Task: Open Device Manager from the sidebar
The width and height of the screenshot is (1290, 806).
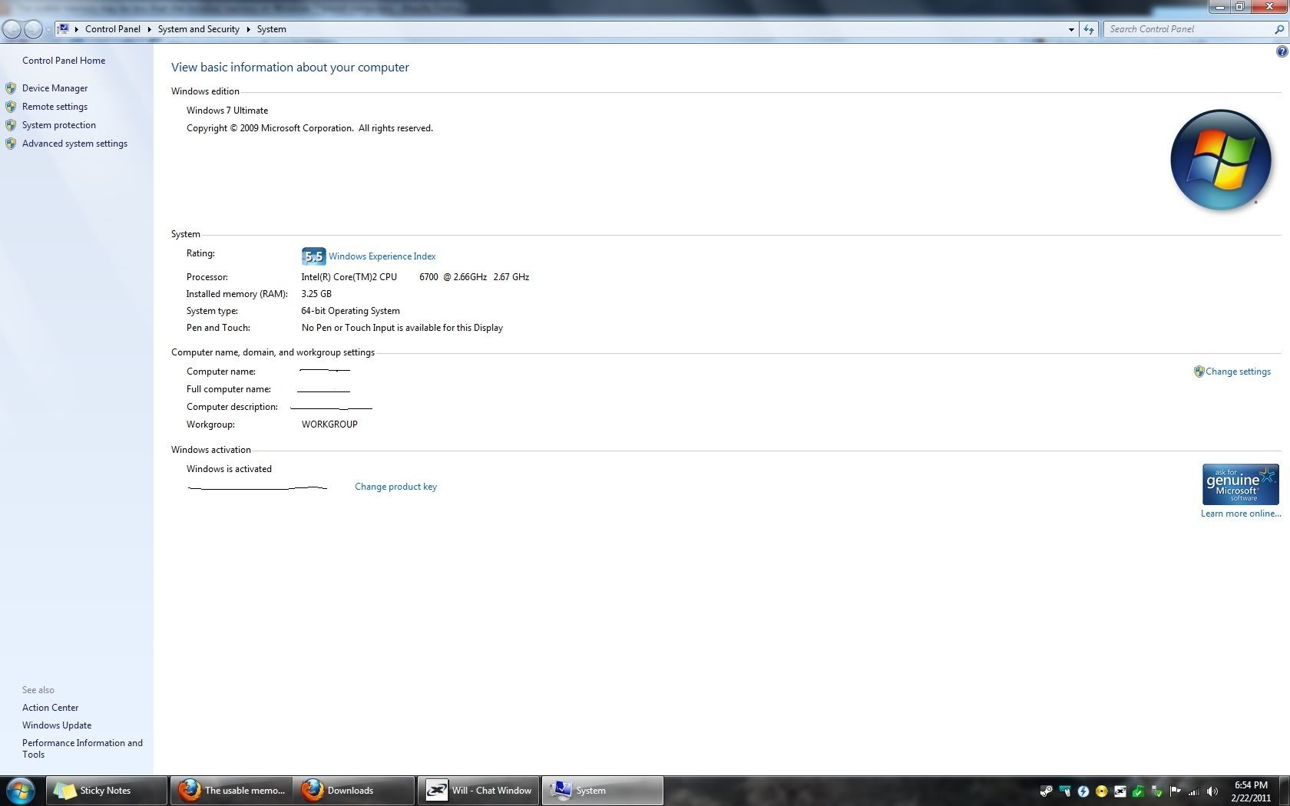Action: pyautogui.click(x=55, y=88)
